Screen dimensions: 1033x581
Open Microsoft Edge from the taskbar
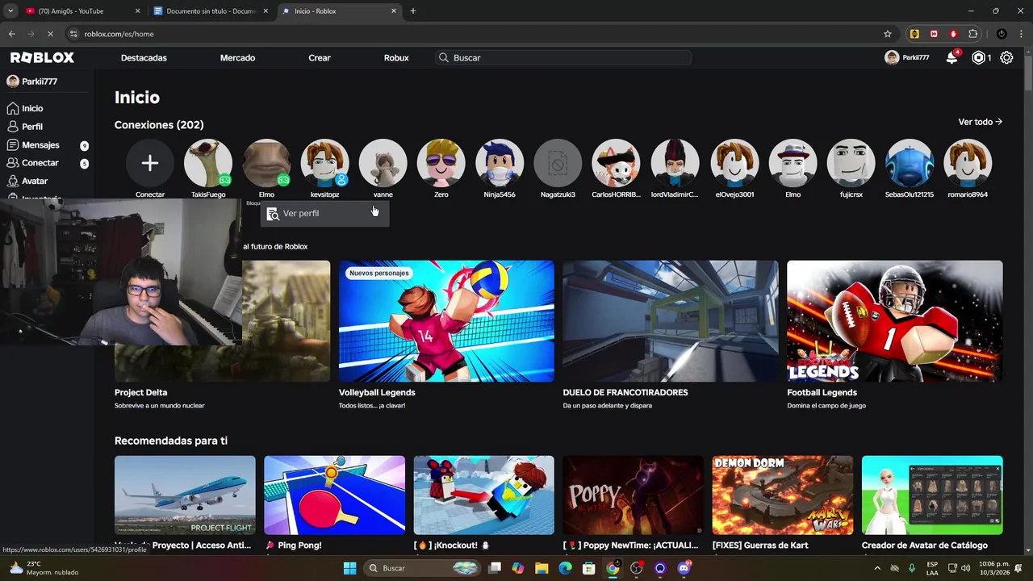(x=565, y=568)
